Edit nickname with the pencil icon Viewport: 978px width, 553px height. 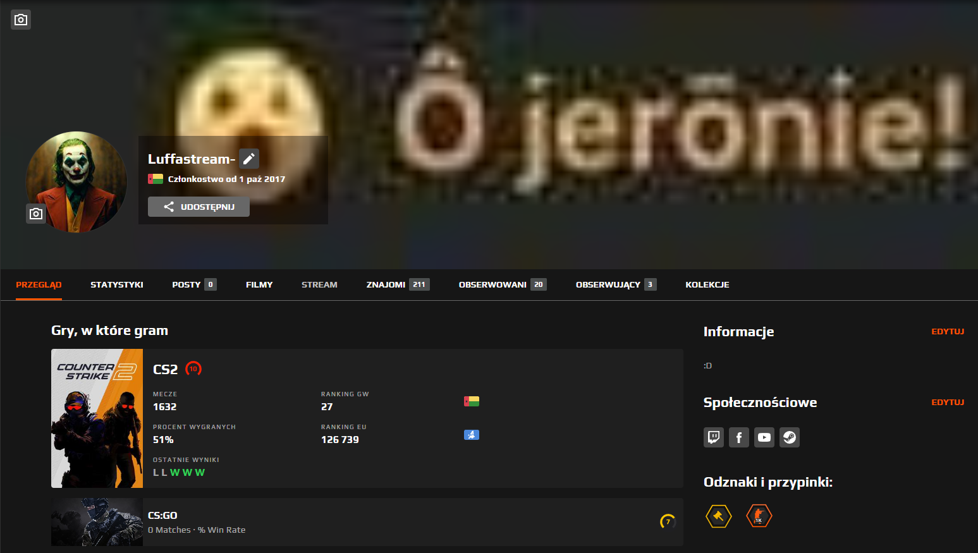(x=249, y=159)
